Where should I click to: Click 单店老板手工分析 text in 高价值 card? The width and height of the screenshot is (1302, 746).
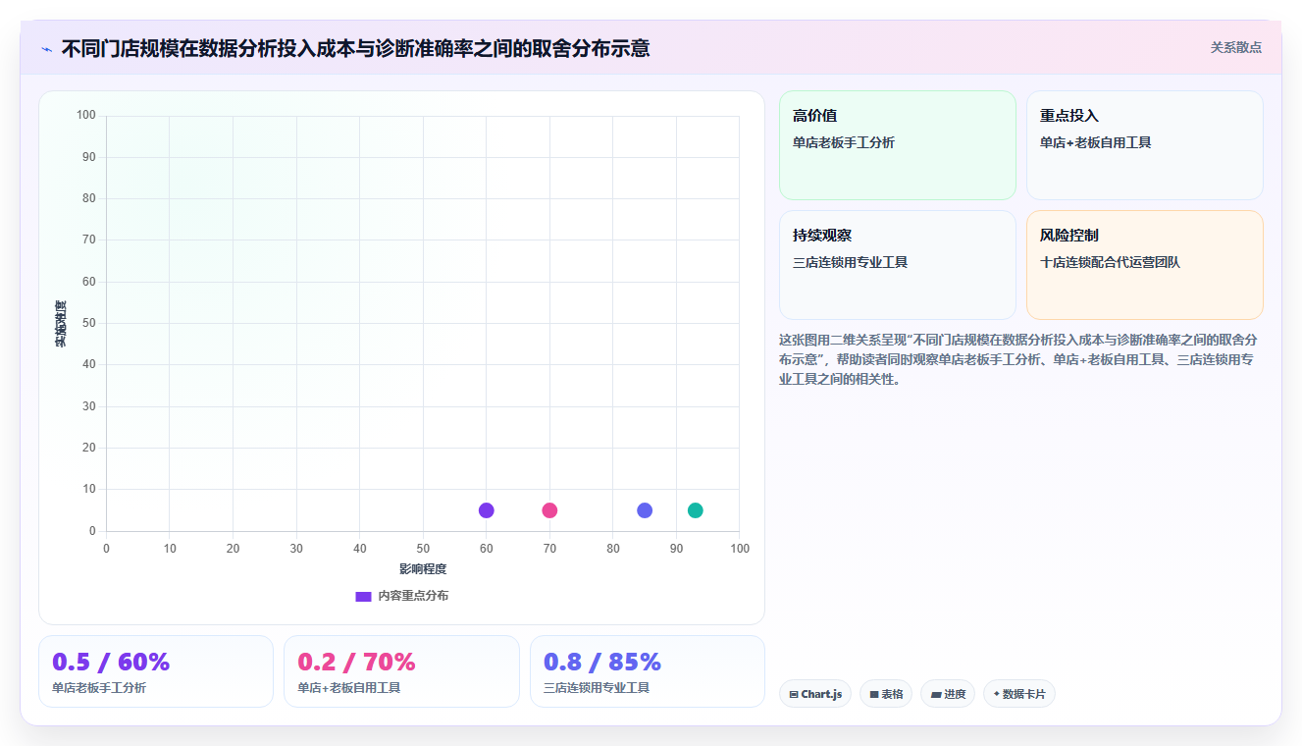click(844, 143)
